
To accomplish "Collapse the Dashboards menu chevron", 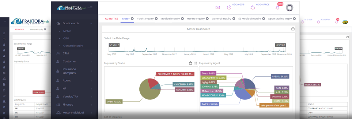I will point(91,23).
